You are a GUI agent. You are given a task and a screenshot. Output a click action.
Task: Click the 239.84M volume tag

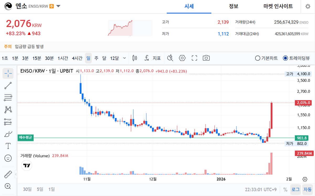(304, 153)
